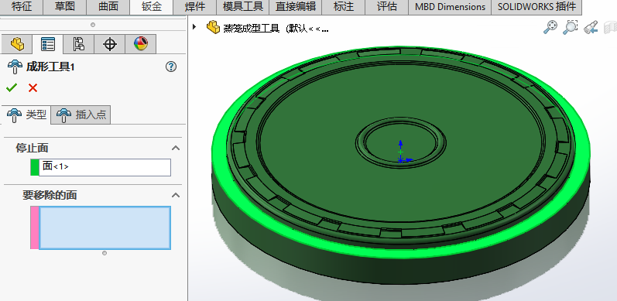Image resolution: width=617 pixels, height=301 pixels.
Task: Select the 钣金 ribbon tab
Action: (x=151, y=7)
